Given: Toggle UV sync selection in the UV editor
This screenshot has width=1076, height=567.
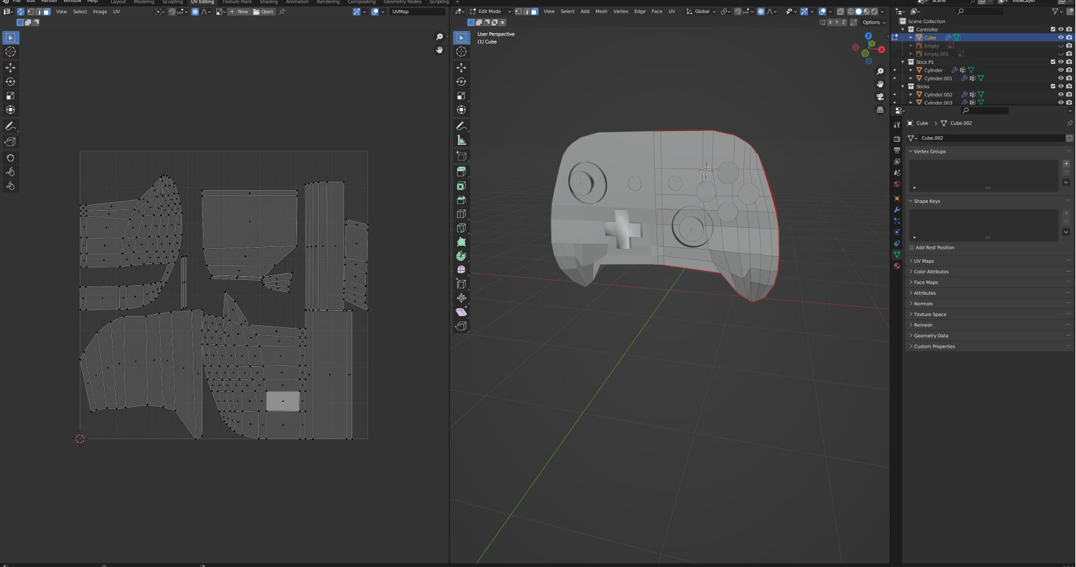Looking at the screenshot, I should pos(20,11).
